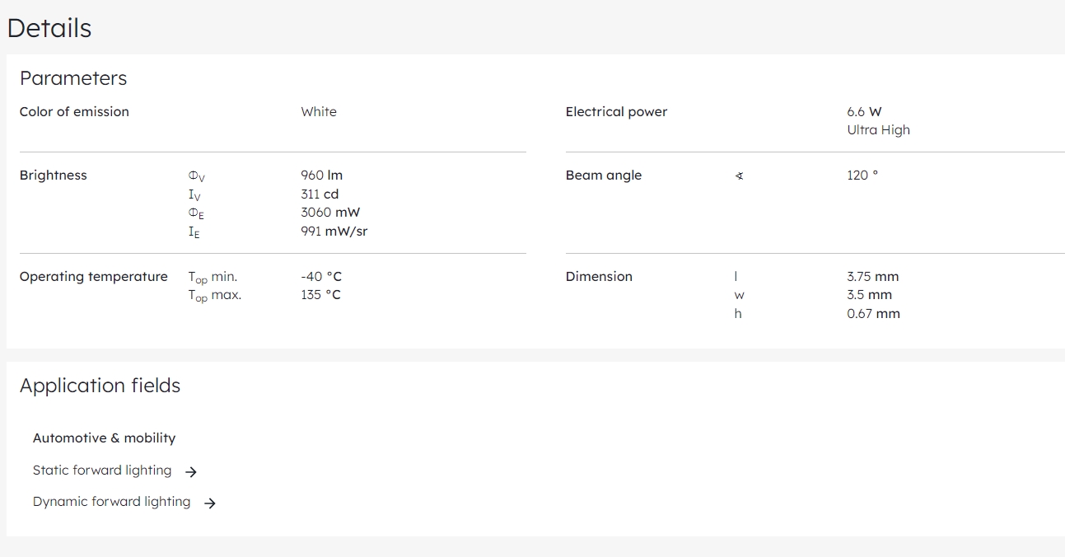
Task: Click the 3060 mW radiant flux value
Action: point(330,213)
